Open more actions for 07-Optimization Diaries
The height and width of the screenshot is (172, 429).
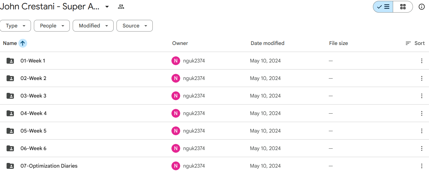421,166
